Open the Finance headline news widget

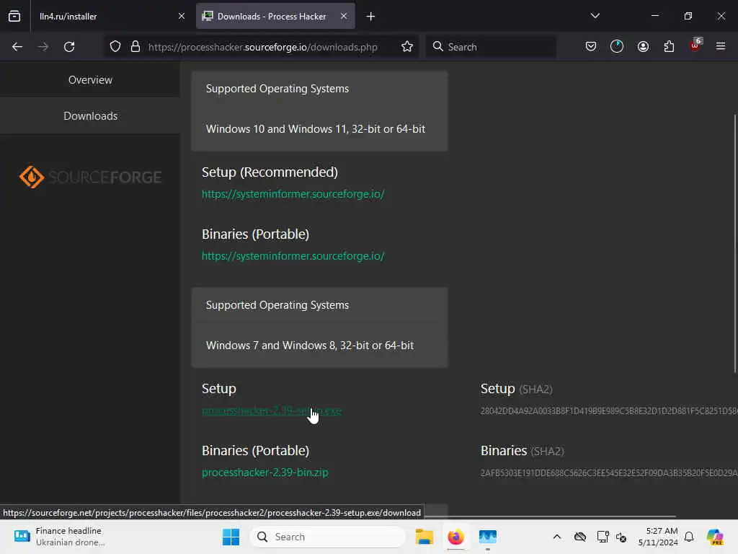59,537
